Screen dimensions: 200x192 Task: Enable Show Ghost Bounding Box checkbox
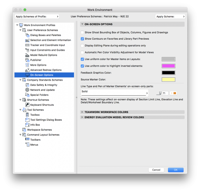(82, 32)
